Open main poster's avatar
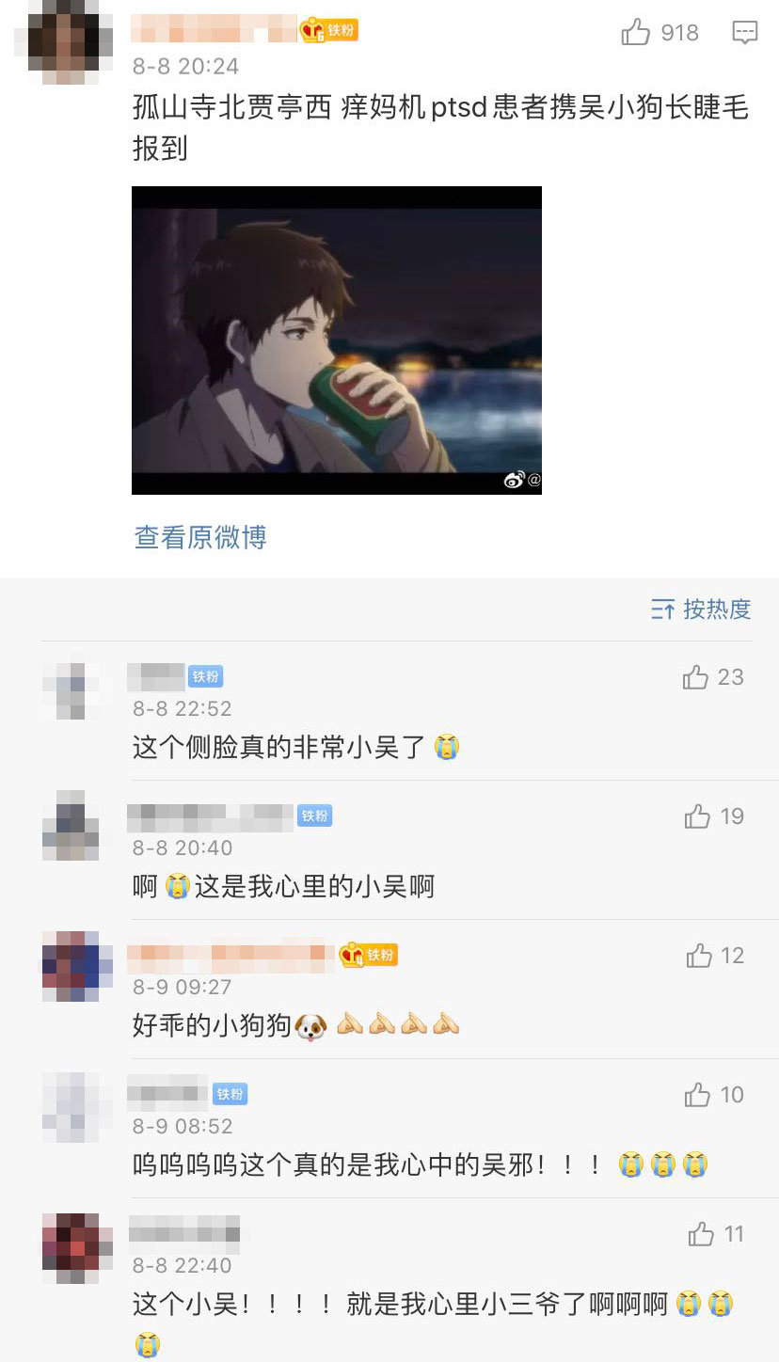The width and height of the screenshot is (779, 1362). [x=63, y=38]
